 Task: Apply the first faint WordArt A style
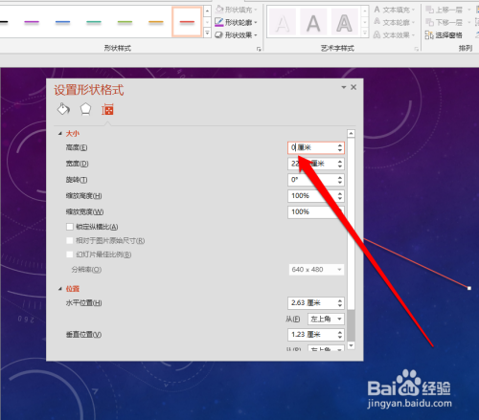[283, 22]
